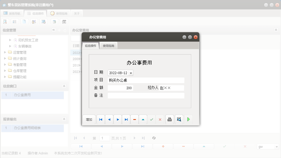This screenshot has height=158, width=281.
Task: Click the 增加 add record button
Action: click(x=89, y=119)
